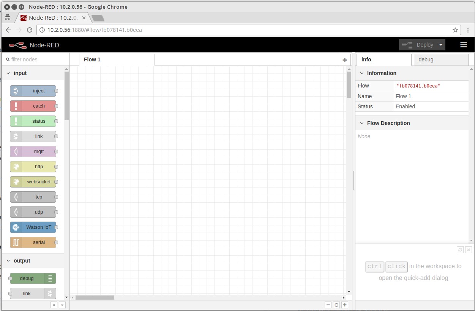Screen dimensions: 475x311
Task: Zoom in the workspace
Action: tap(345, 305)
